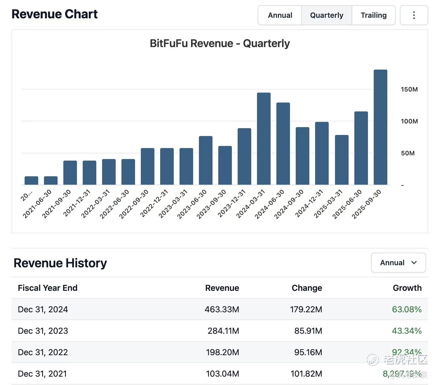Click the 103.04M revenue value
Image resolution: width=436 pixels, height=385 pixels.
[222, 374]
